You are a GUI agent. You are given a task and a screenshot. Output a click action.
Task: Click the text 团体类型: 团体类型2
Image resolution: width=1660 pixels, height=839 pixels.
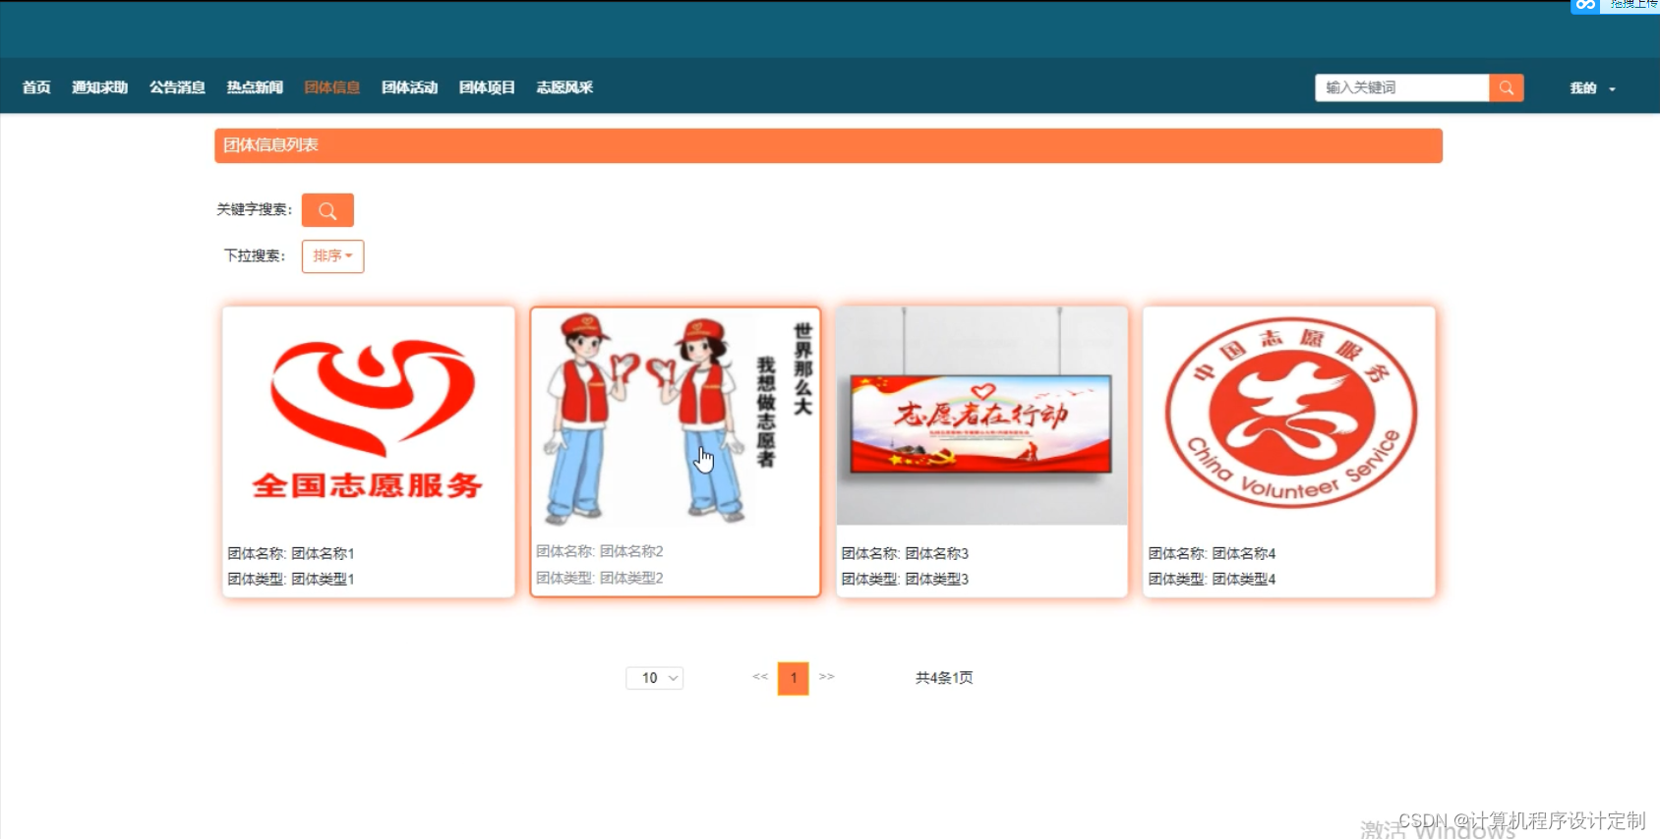click(600, 578)
